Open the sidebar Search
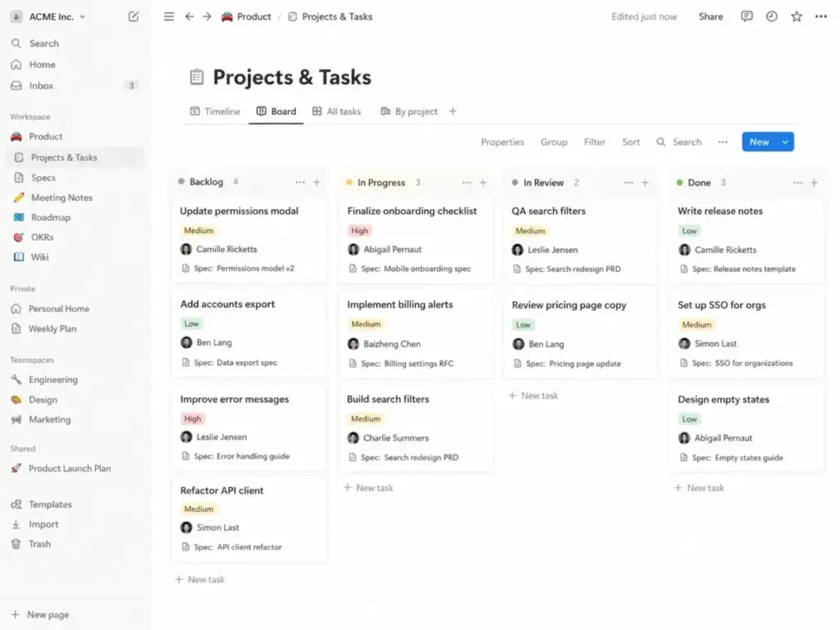Viewport: 840px width, 630px height. pos(75,43)
